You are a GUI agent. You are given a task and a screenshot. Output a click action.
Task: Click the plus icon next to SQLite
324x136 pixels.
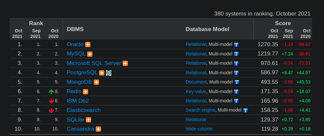(x=88, y=120)
